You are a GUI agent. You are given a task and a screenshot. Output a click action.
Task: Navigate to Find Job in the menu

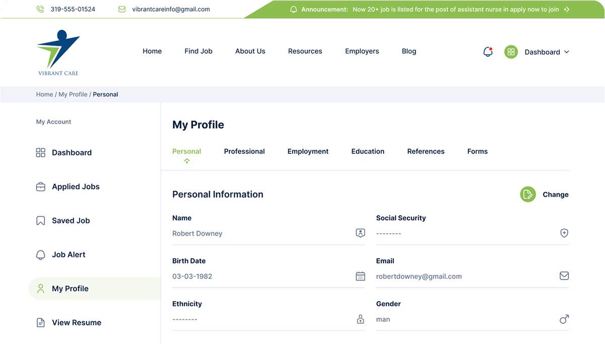pyautogui.click(x=198, y=51)
